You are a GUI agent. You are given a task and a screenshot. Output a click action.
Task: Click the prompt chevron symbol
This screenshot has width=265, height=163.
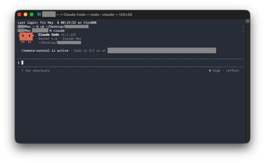coord(18,63)
